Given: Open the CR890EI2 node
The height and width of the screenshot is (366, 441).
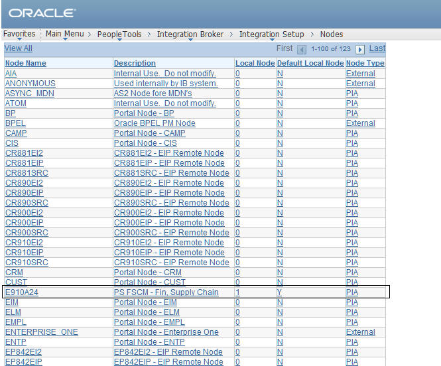Looking at the screenshot, I should pyautogui.click(x=24, y=183).
